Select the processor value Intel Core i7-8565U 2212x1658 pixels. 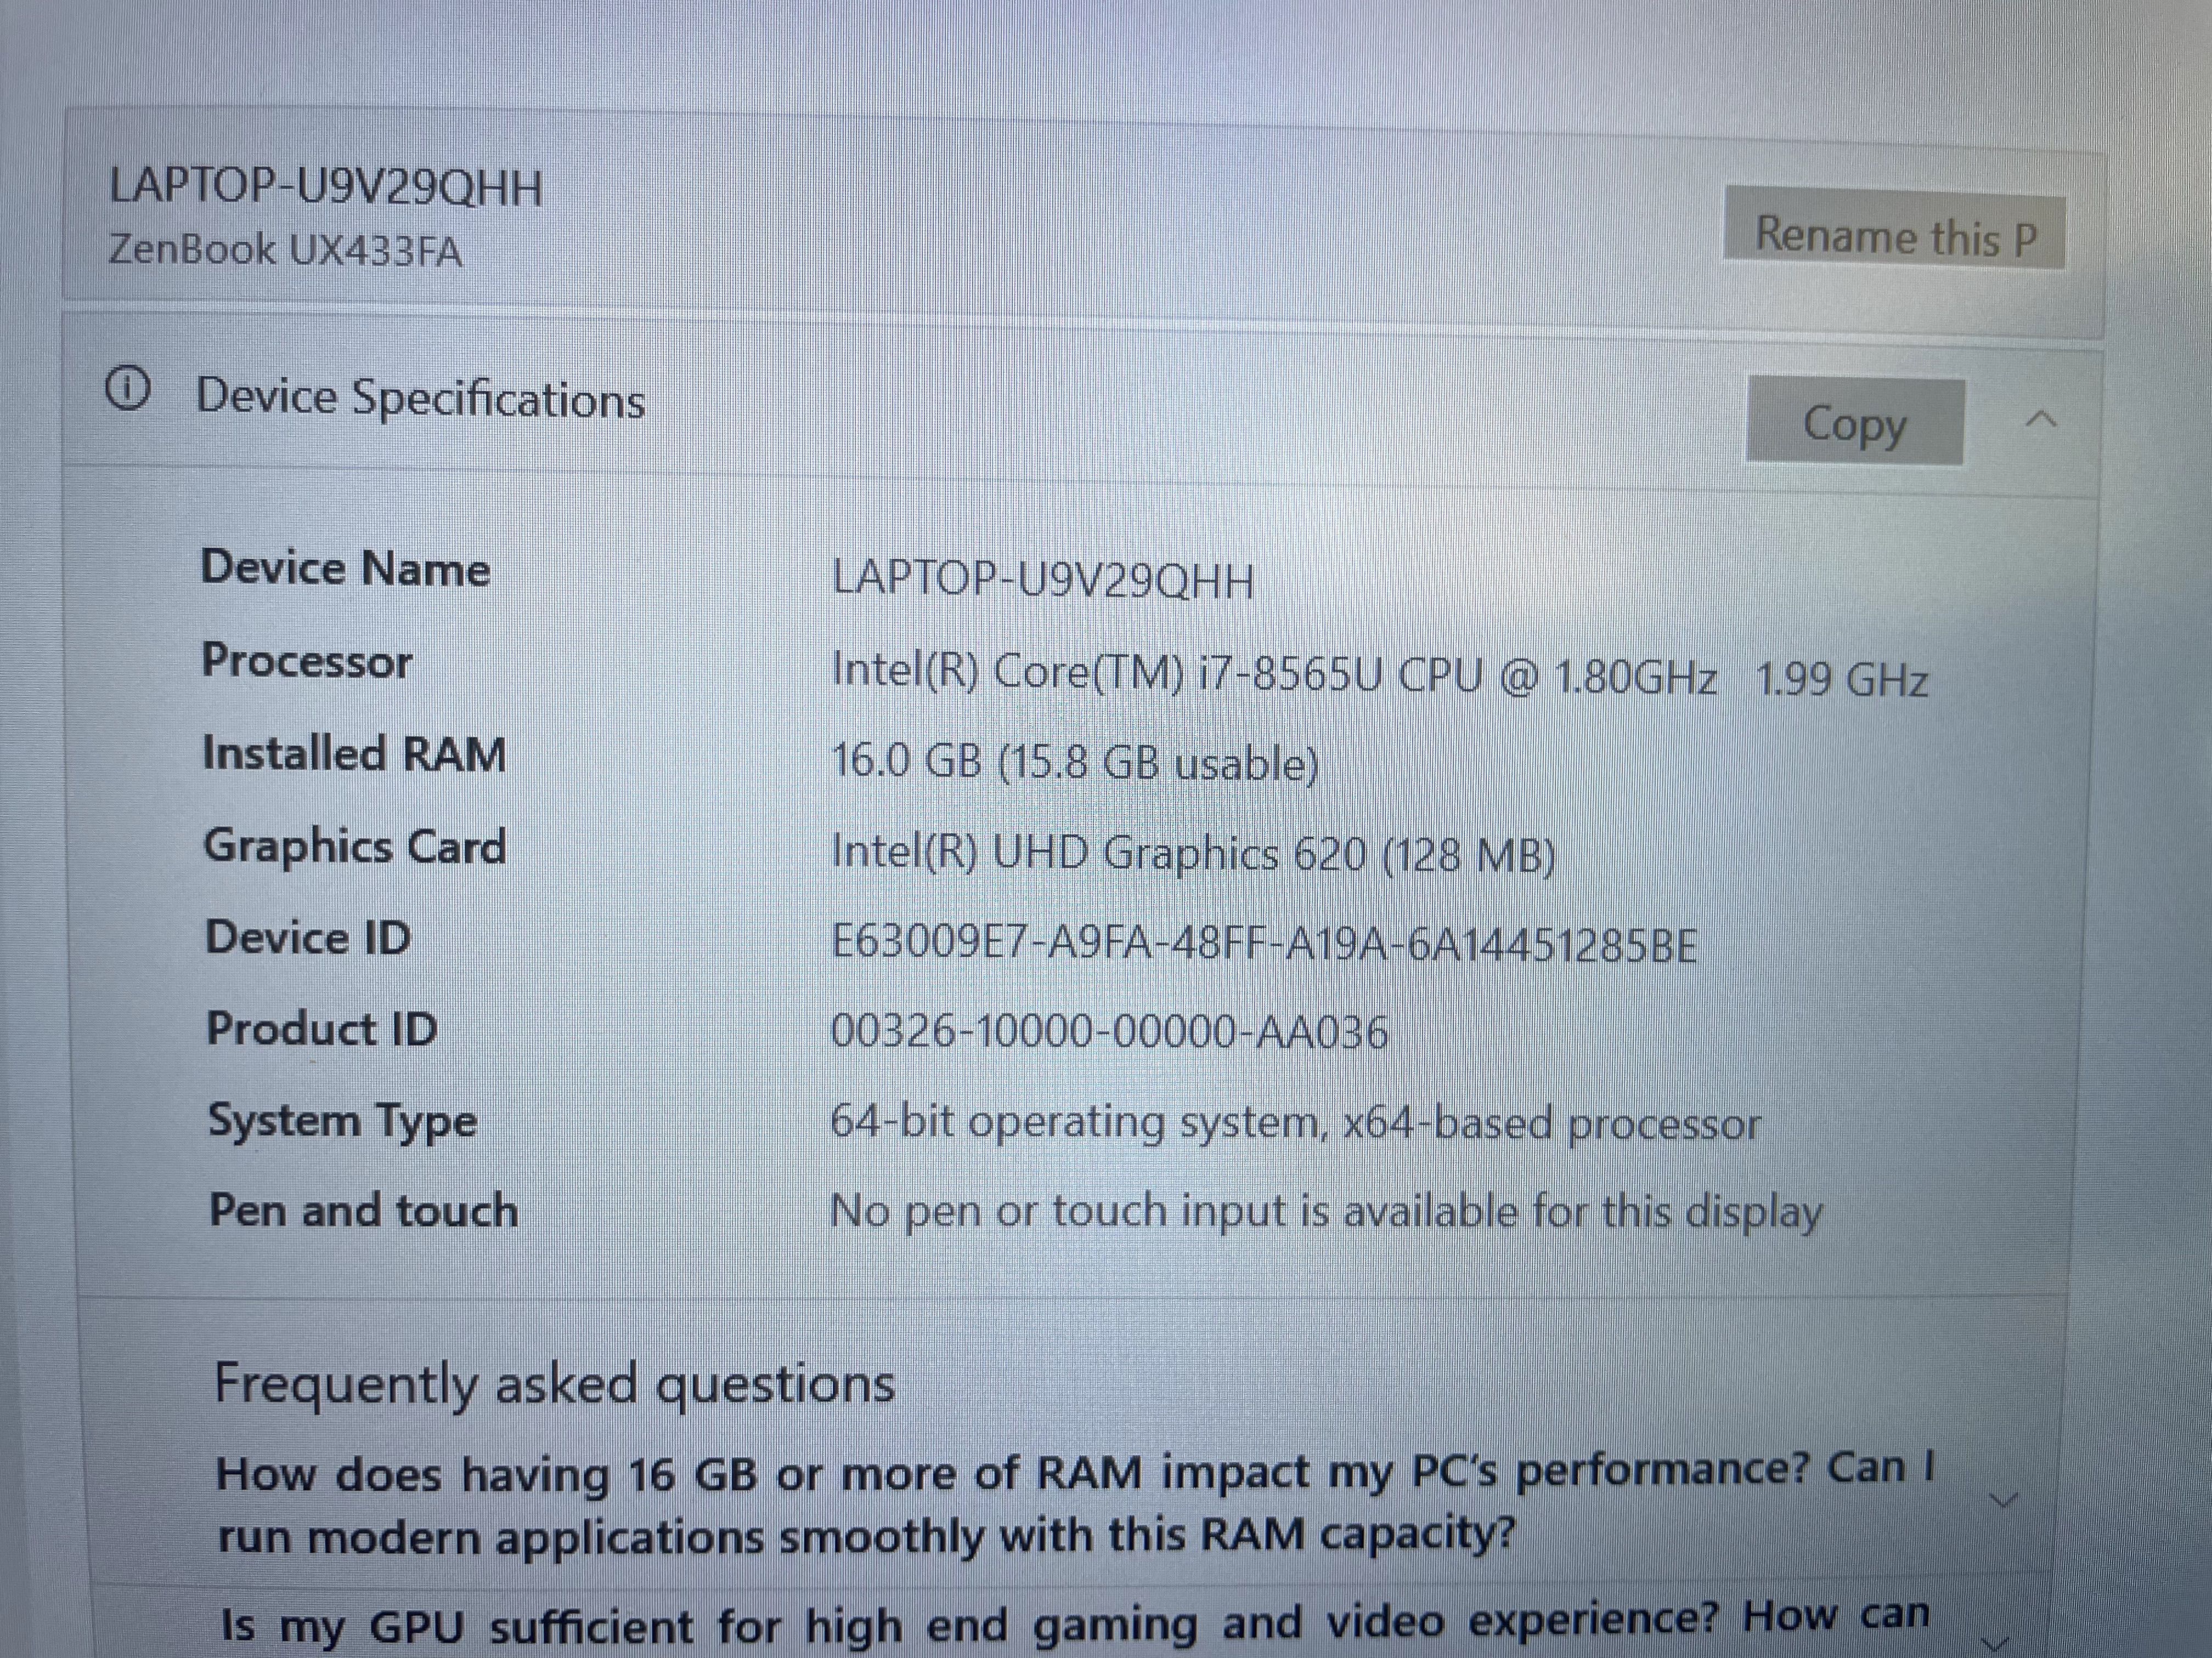tap(1380, 675)
